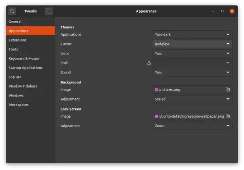Click the Themes section heading

tap(67, 27)
